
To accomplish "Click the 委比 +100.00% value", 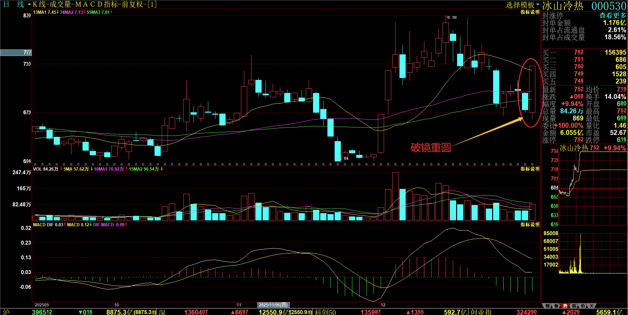I will [x=569, y=125].
